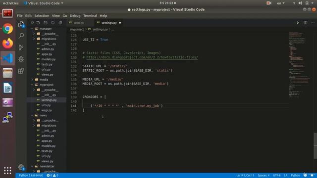Screen dimensions: 317x178
Task: Launch Firefox from the dock
Action: tap(8, 44)
